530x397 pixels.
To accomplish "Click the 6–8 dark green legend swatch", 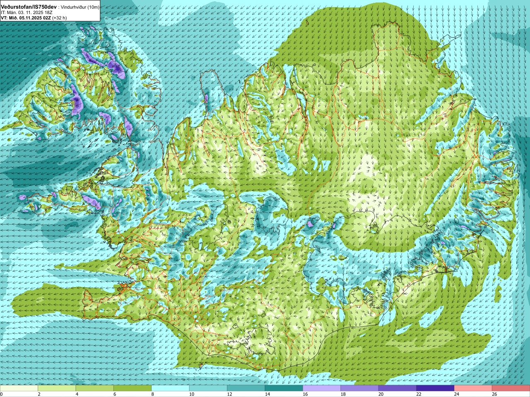I will coord(132,388).
